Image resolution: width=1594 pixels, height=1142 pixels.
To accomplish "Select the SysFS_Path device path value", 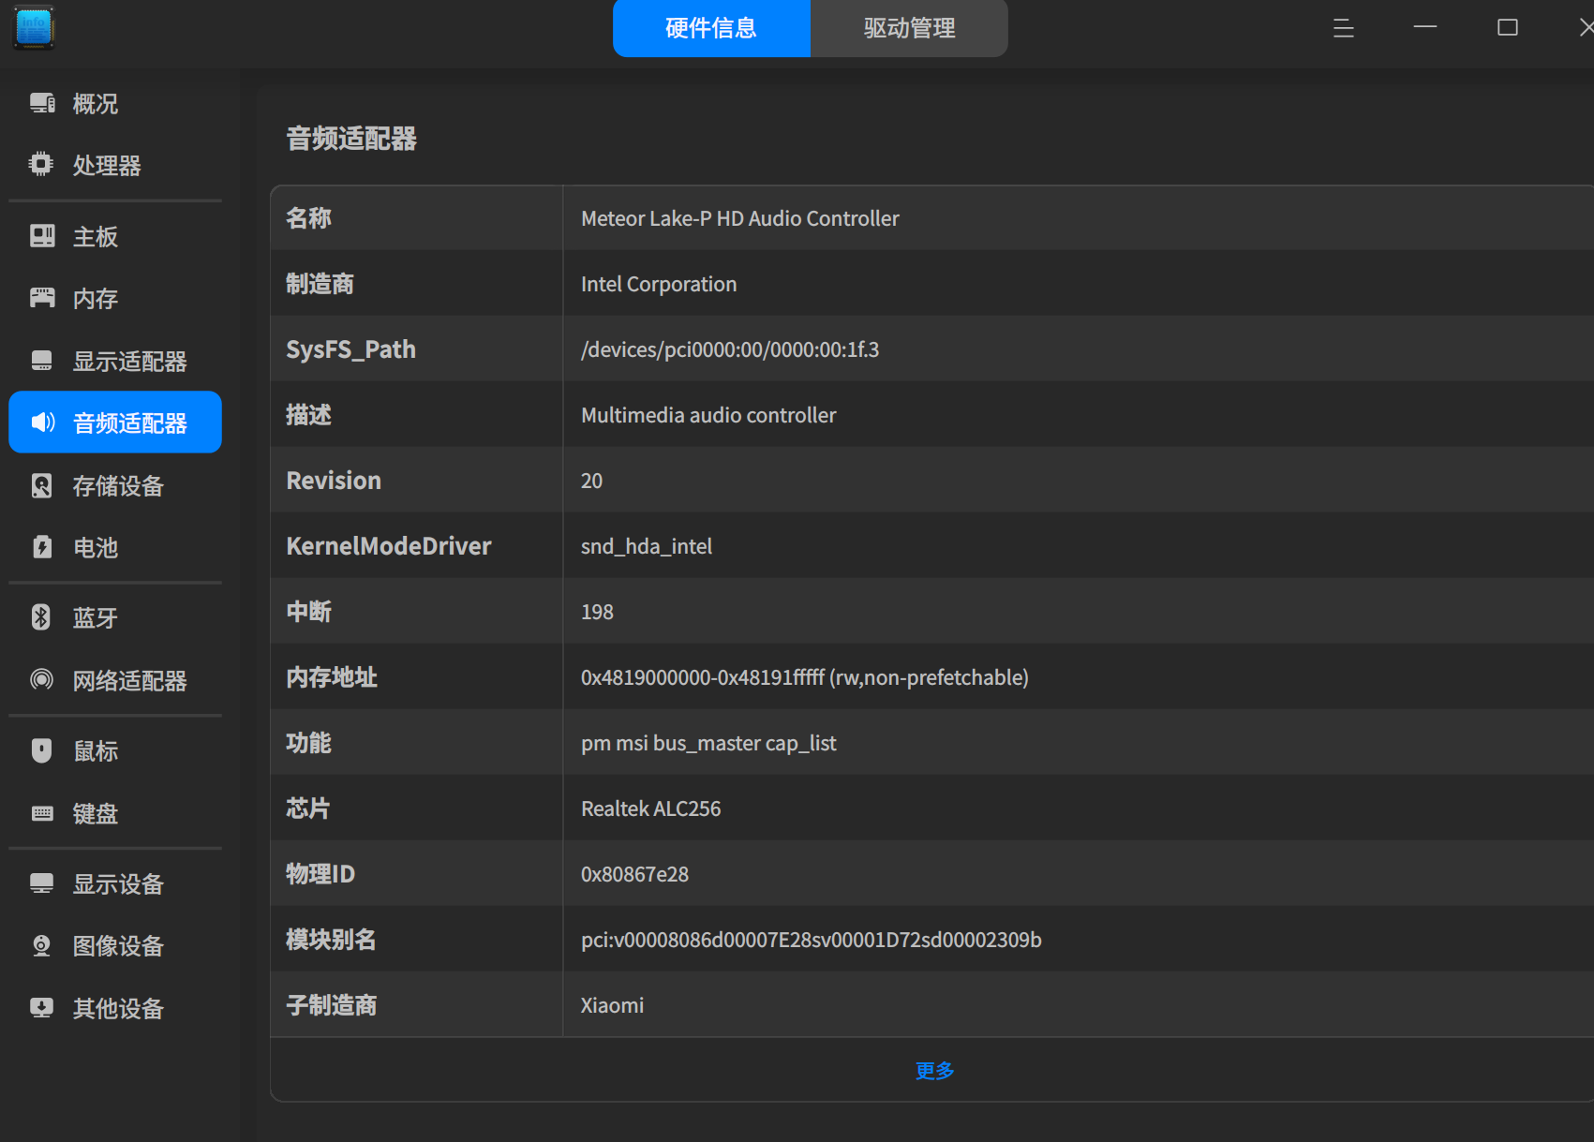I will [x=730, y=349].
